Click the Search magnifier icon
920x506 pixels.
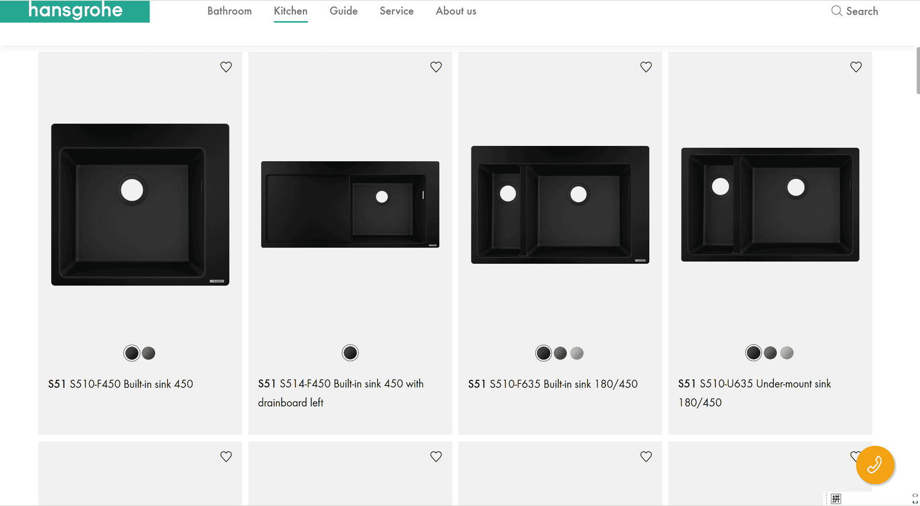pyautogui.click(x=837, y=11)
